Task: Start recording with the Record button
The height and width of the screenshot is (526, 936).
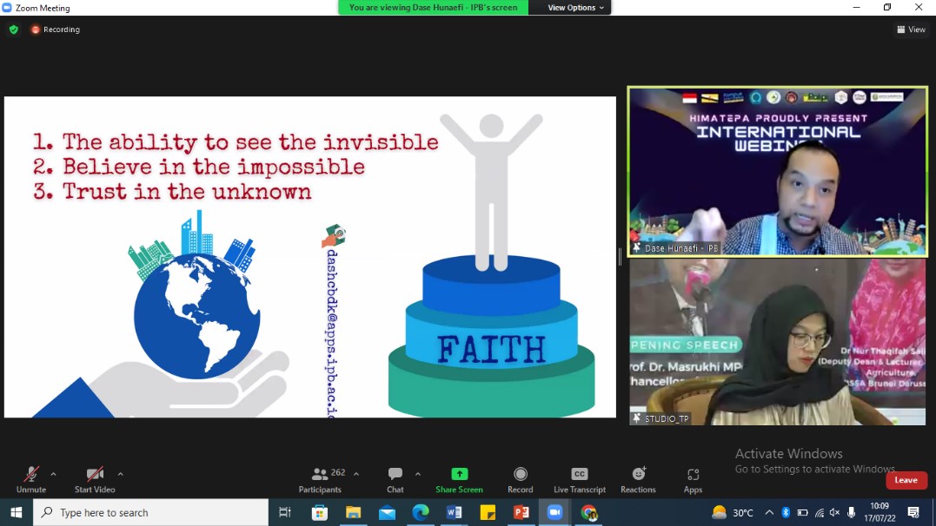Action: 521,478
